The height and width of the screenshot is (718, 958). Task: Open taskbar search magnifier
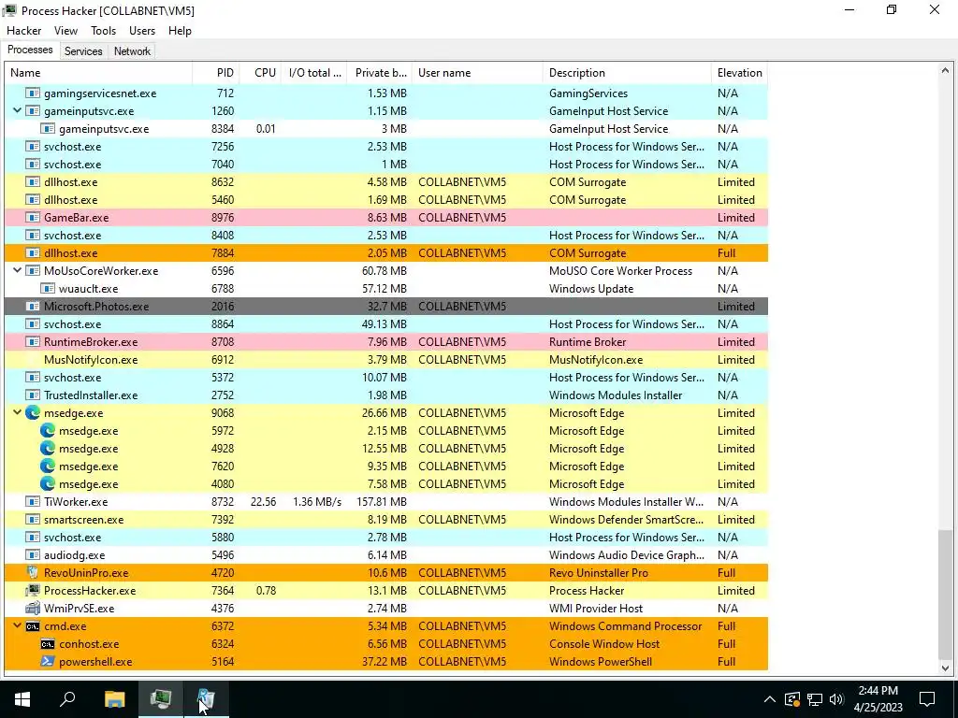[67, 698]
